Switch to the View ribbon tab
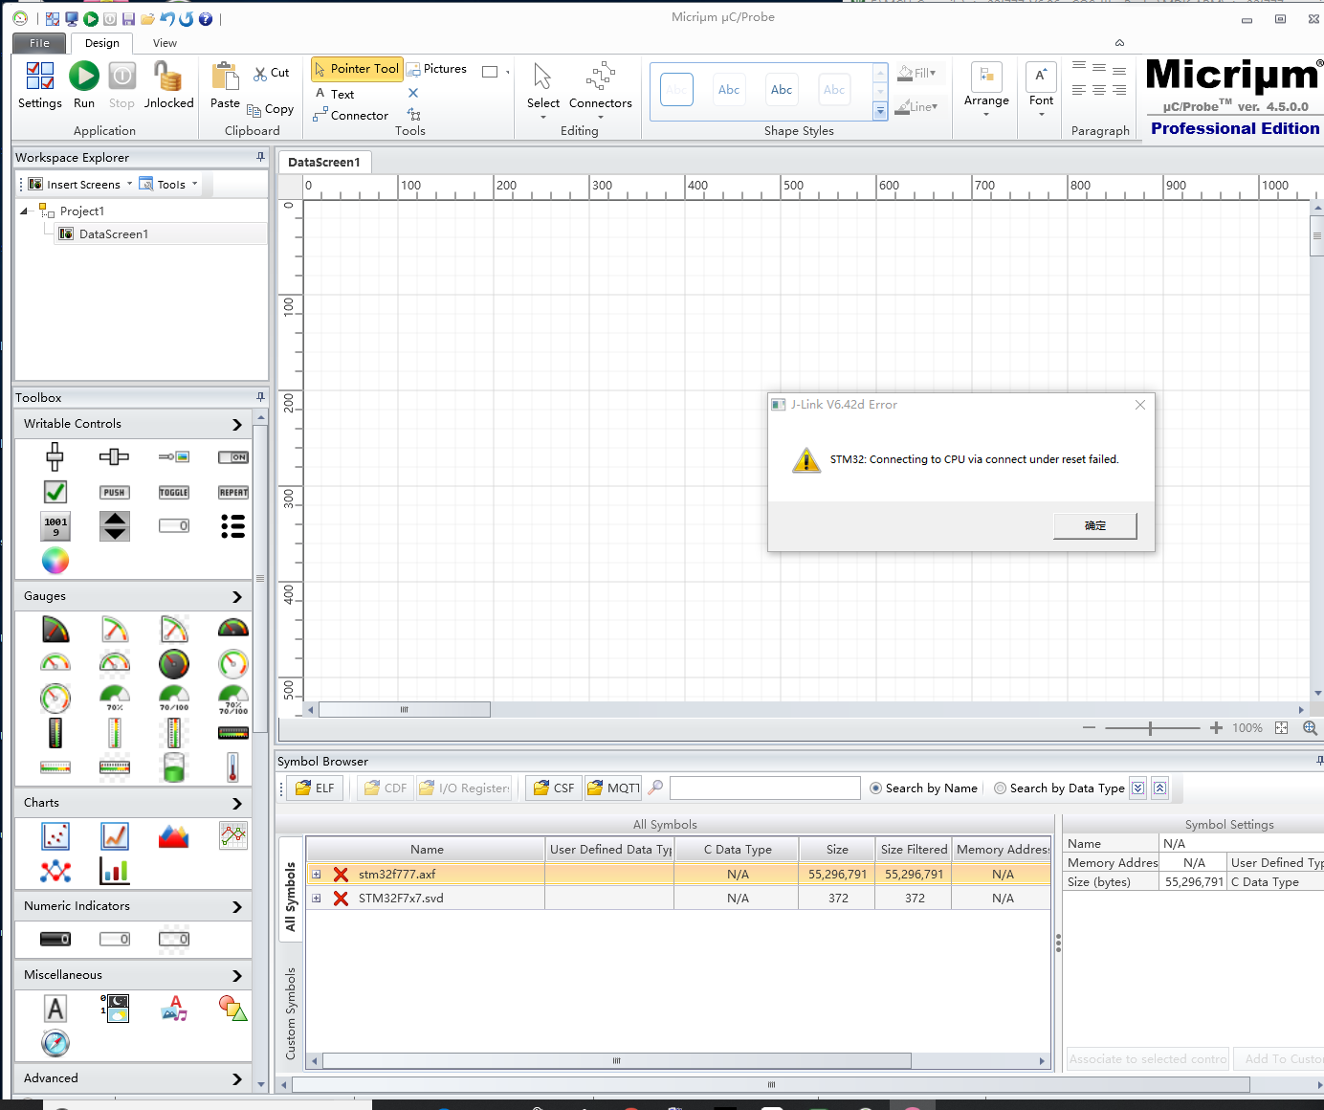This screenshot has width=1324, height=1110. 165,43
